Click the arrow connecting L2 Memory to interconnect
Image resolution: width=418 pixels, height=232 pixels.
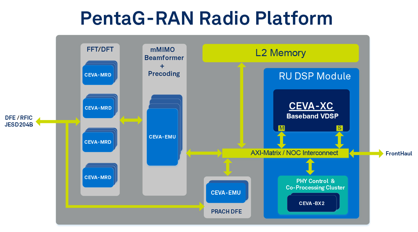point(242,105)
